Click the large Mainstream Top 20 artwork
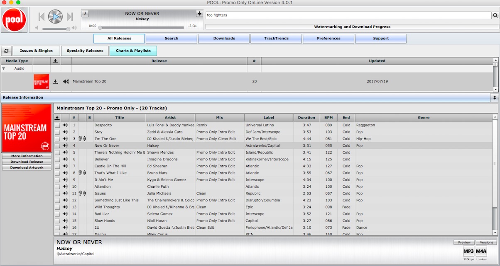The image size is (500, 266). [27, 128]
